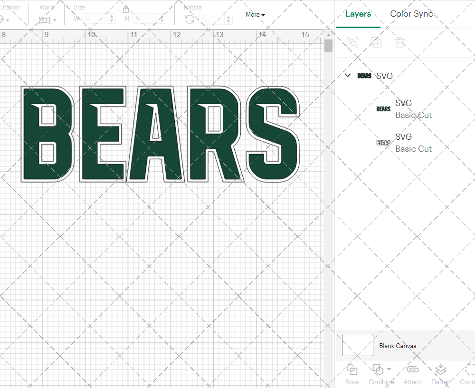Screen dimensions: 475x388
Task: Click the Rotate icon
Action: pyautogui.click(x=190, y=19)
